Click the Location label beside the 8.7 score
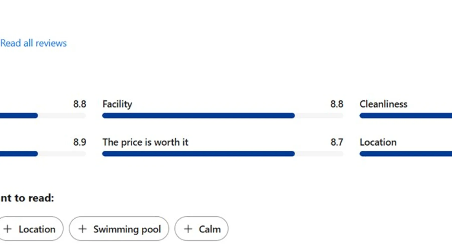452x251 pixels. (378, 142)
